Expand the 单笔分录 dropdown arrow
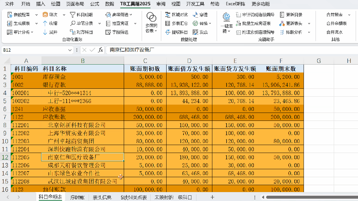Screen dimensions: 358x201 click(100, 24)
